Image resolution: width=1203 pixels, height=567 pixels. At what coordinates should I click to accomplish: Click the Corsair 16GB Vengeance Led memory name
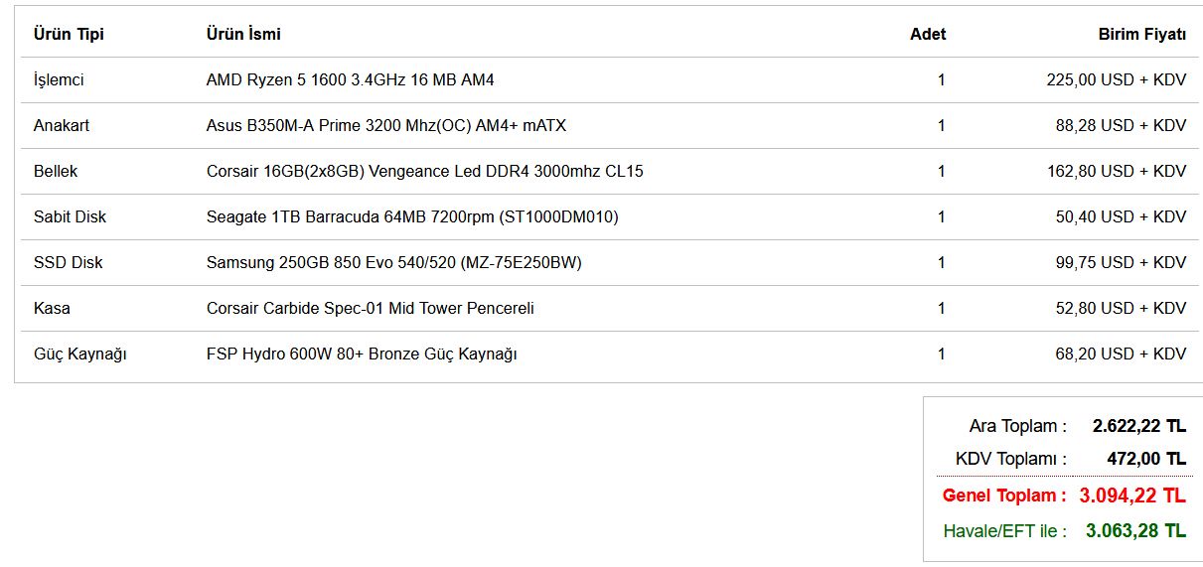point(424,171)
